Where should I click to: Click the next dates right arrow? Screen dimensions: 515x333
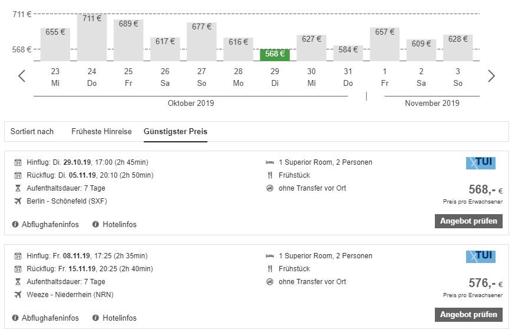click(x=491, y=76)
